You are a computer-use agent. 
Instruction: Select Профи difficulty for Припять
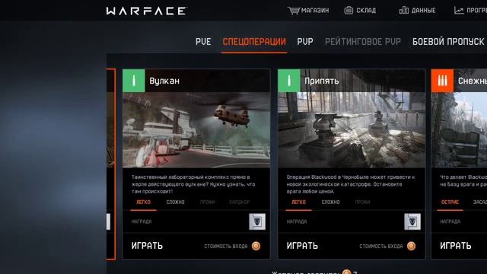click(362, 202)
